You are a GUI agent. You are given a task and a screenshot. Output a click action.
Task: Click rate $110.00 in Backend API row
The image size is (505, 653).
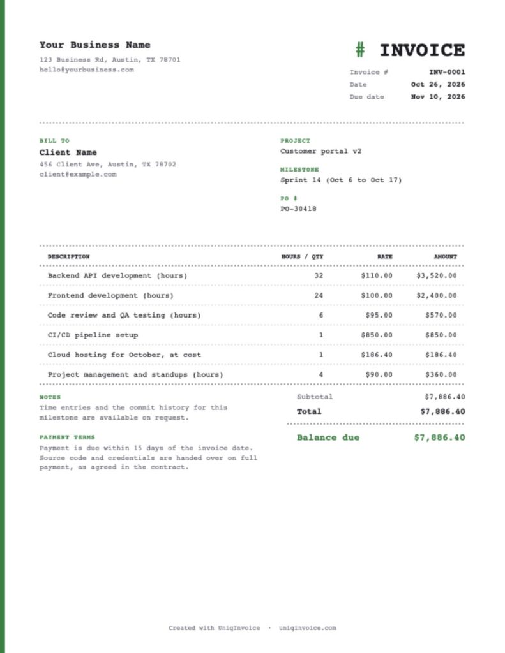click(x=377, y=275)
